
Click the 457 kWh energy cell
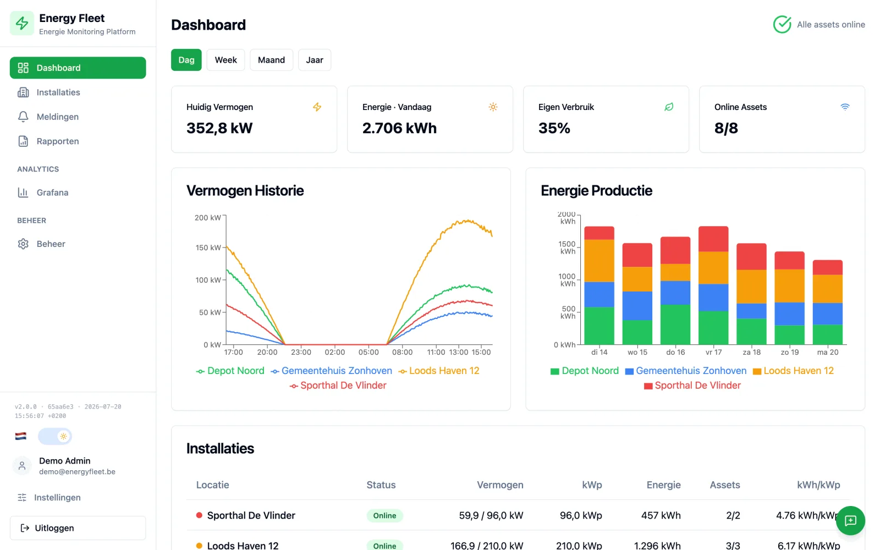click(661, 515)
